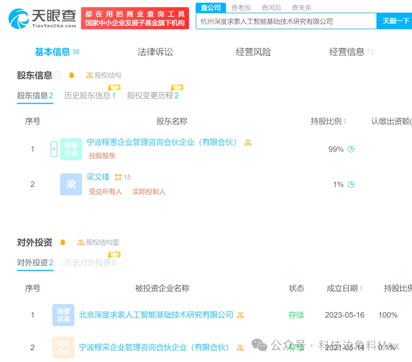This screenshot has width=412, height=362.
Task: Click the bell icon beside 股东信息 heading
Action: coord(71,76)
